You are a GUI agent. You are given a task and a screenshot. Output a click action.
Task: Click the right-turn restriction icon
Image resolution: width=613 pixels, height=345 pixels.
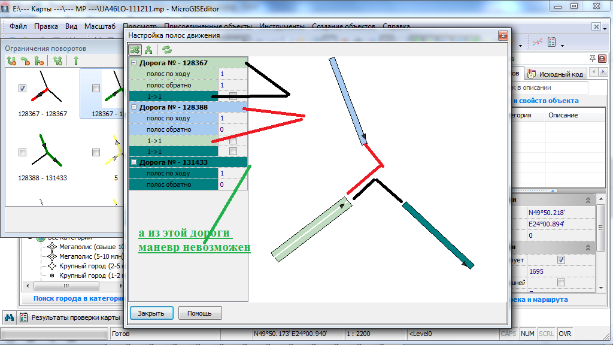click(25, 60)
